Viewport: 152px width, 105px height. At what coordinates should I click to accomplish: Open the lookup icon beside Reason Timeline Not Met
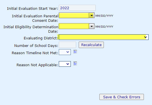pyautogui.click(x=75, y=52)
